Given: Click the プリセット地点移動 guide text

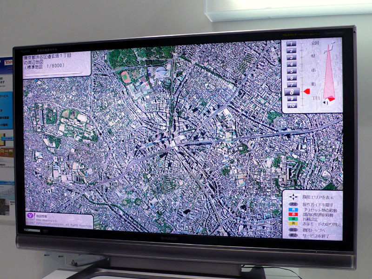Looking at the screenshot, I should click(x=319, y=210).
